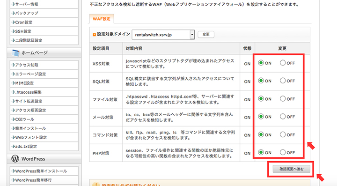Select ON radio for XSS対策
The width and height of the screenshot is (337, 186).
coord(261,63)
